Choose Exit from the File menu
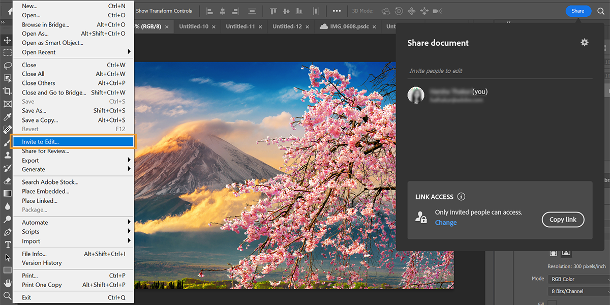The image size is (610, 305). click(x=75, y=297)
